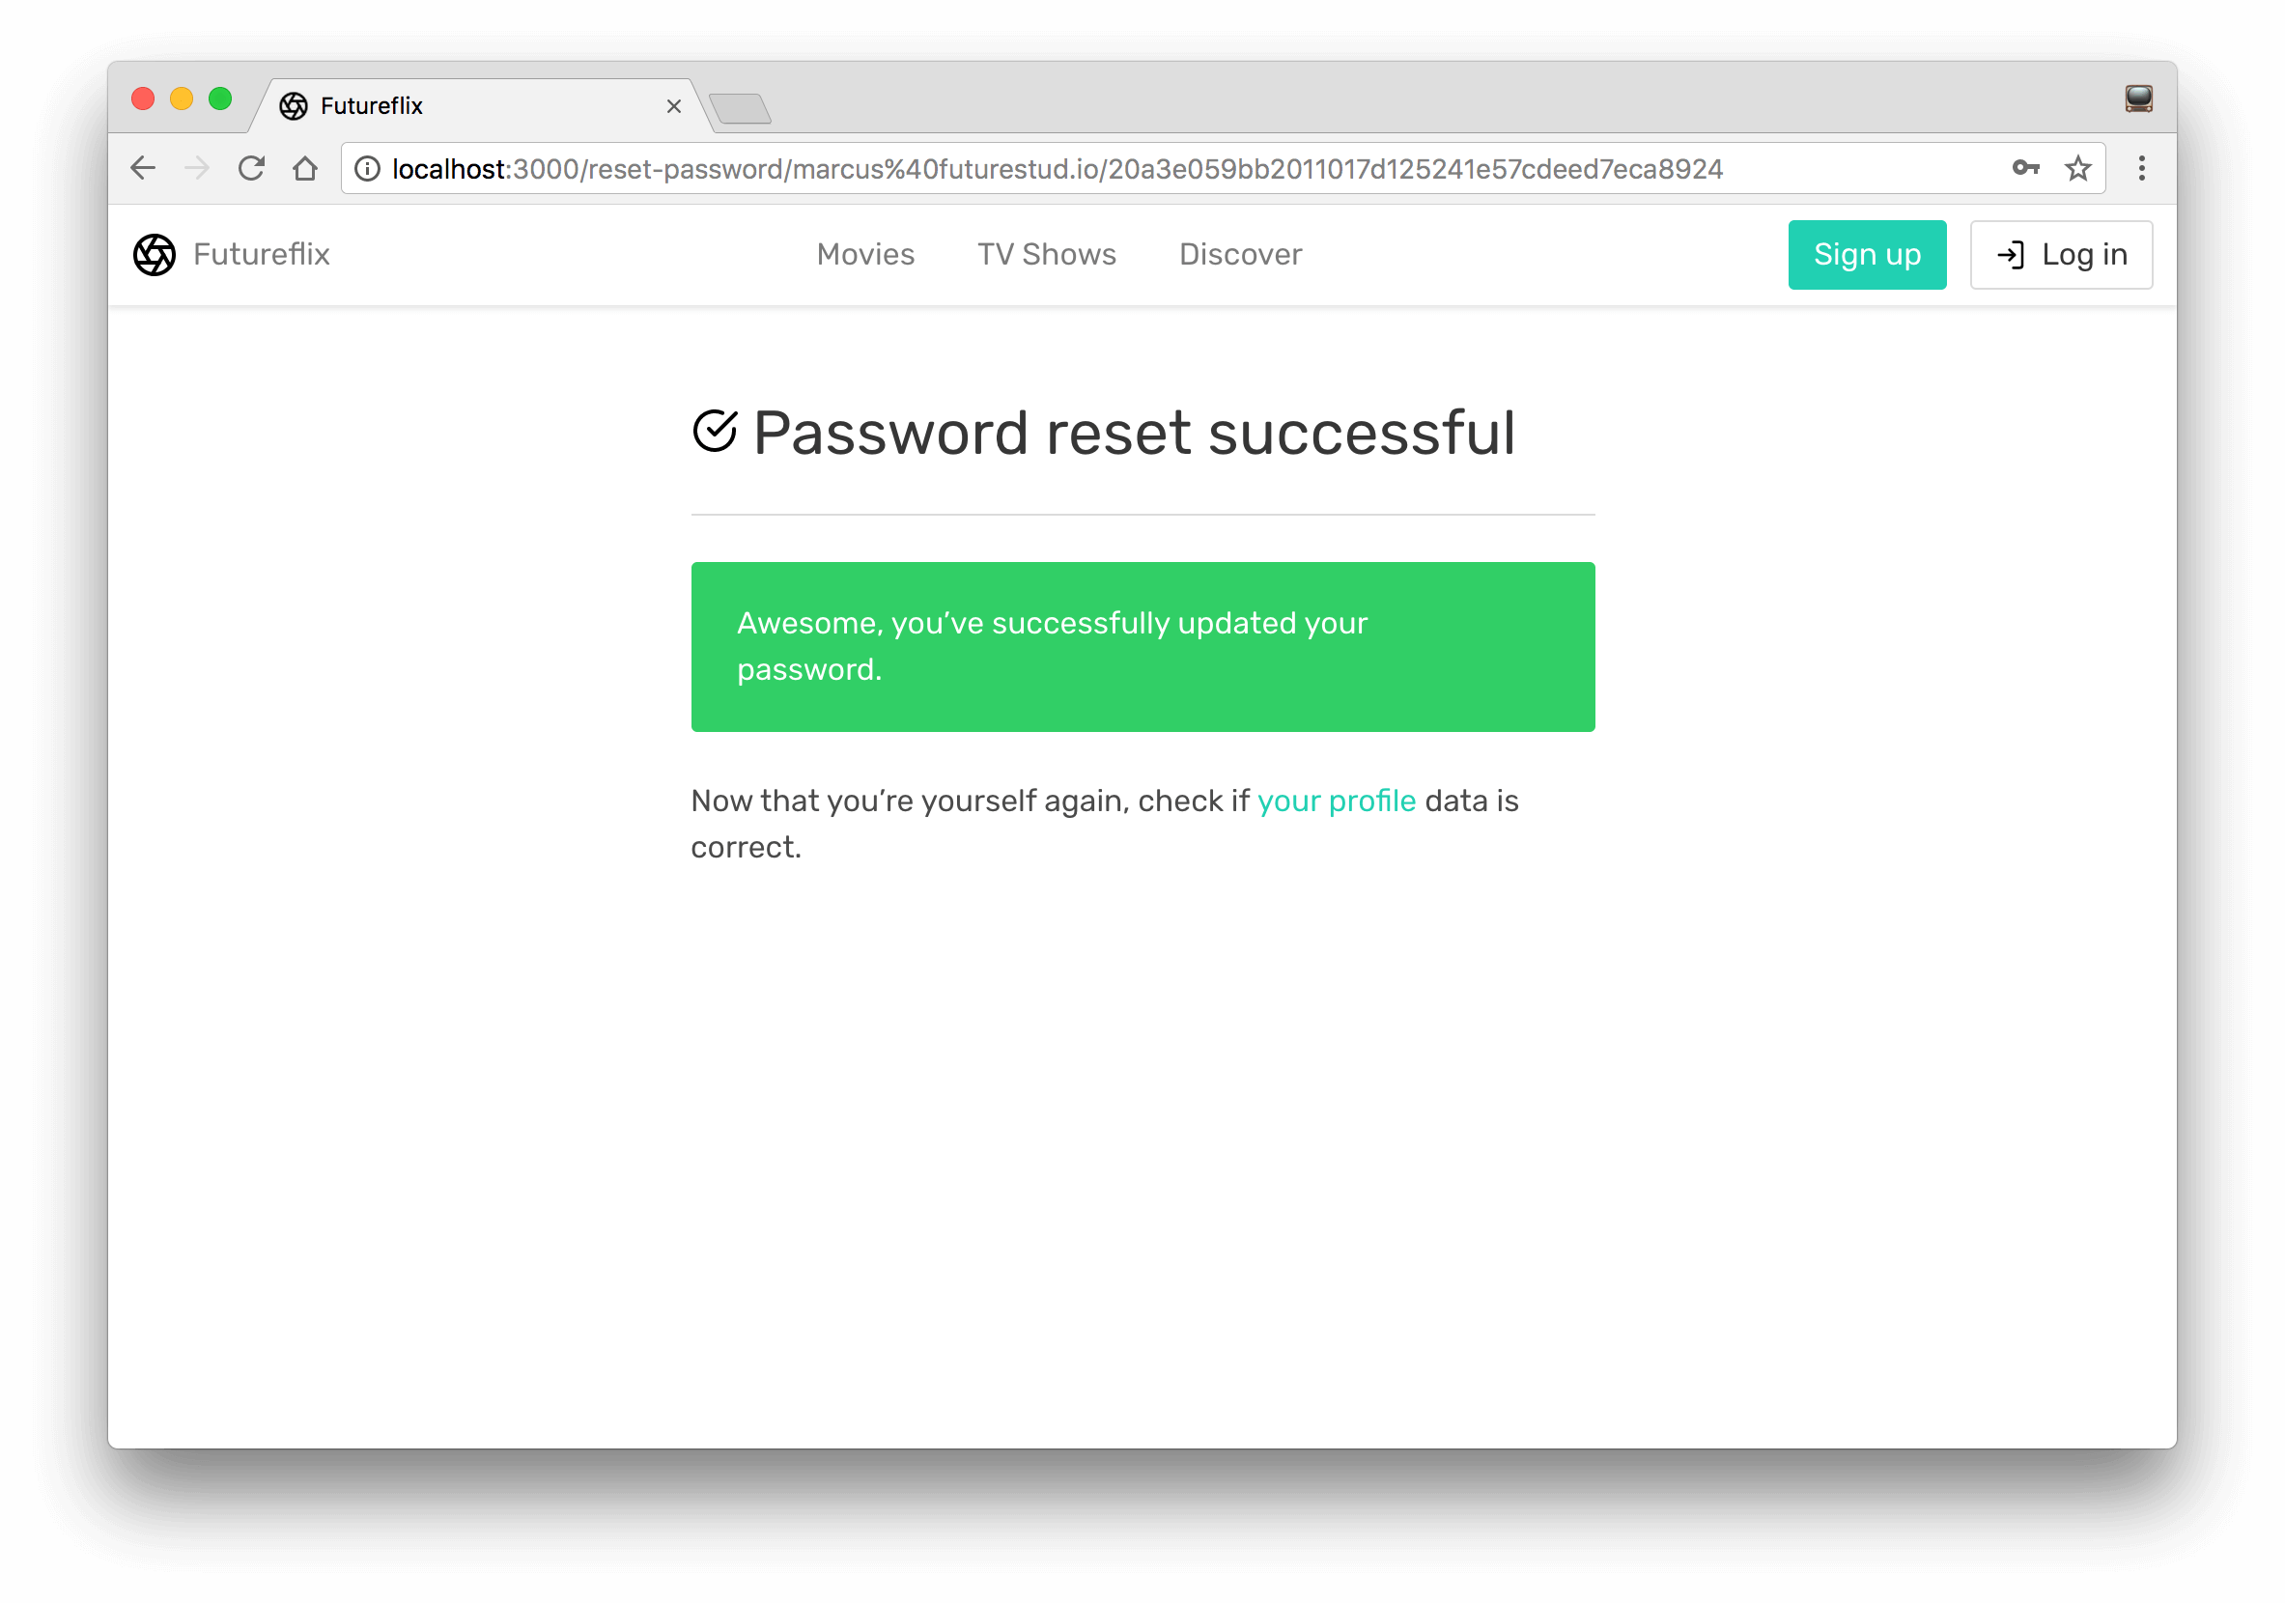Click the browser forward arrow
The width and height of the screenshot is (2285, 1603).
197,168
